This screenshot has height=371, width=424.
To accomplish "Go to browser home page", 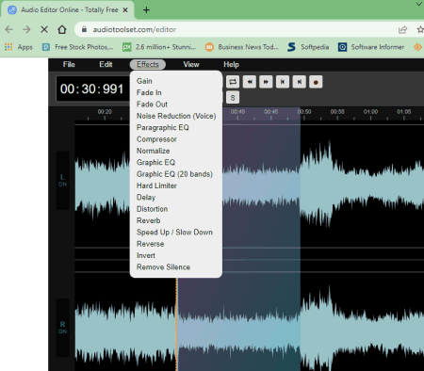I will coord(62,29).
